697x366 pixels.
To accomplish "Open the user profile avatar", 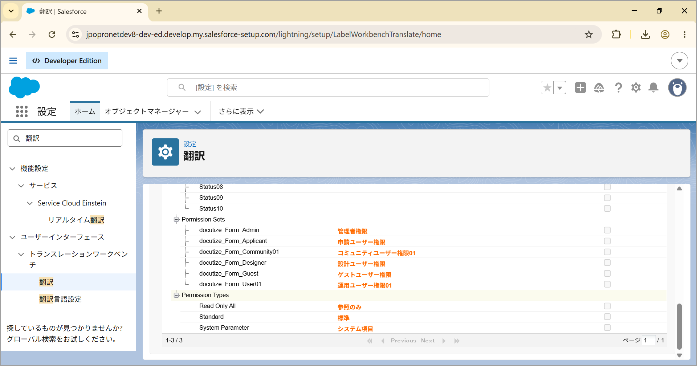I will [x=677, y=88].
